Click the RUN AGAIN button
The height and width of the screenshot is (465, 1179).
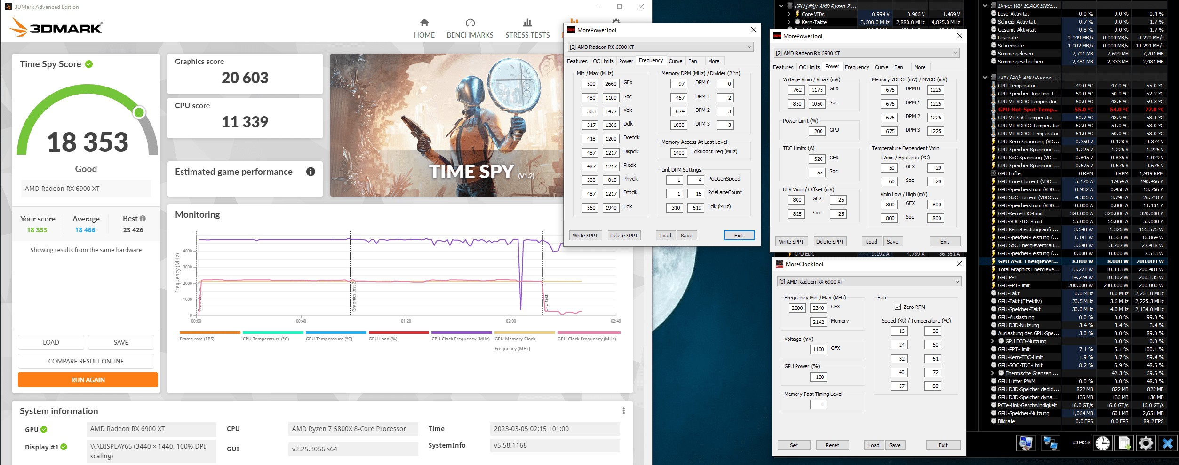tap(88, 380)
